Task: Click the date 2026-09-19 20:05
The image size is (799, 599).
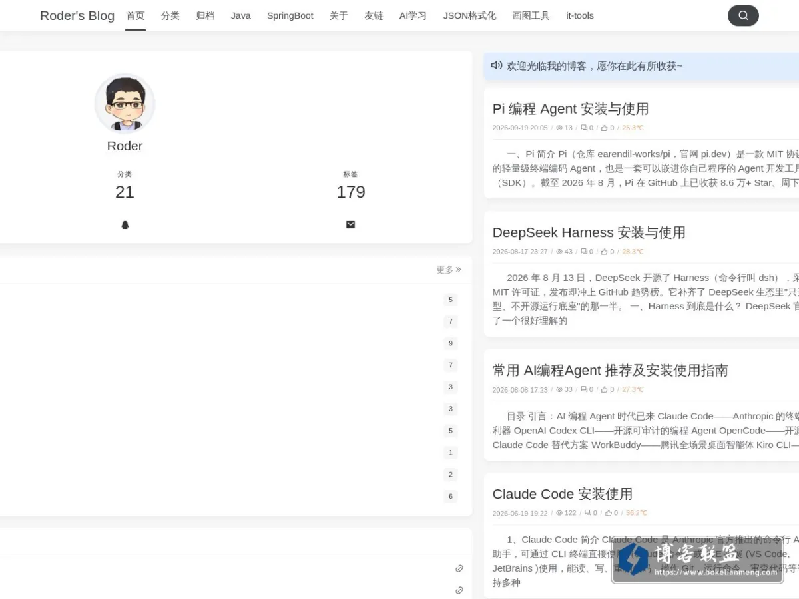Action: click(520, 128)
